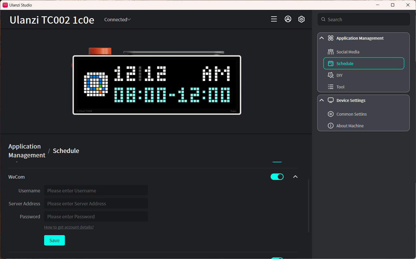Click the Schedule breadcrumb text
Image resolution: width=416 pixels, height=259 pixels.
(x=66, y=151)
